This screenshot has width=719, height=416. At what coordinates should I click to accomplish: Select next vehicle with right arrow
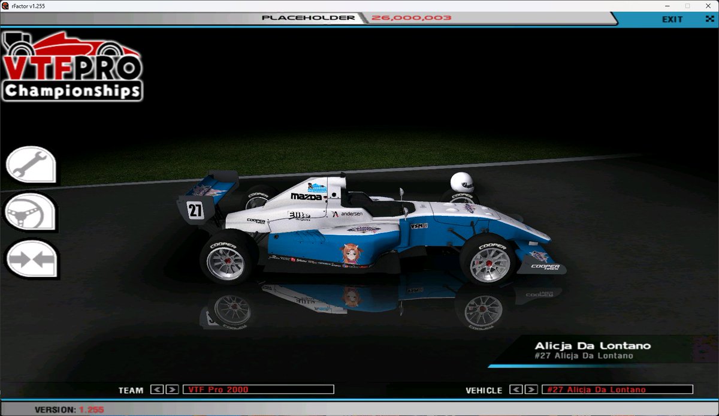pyautogui.click(x=531, y=389)
